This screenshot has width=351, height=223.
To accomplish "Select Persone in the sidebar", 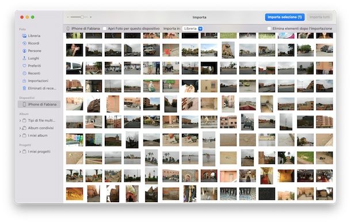I will pyautogui.click(x=35, y=51).
